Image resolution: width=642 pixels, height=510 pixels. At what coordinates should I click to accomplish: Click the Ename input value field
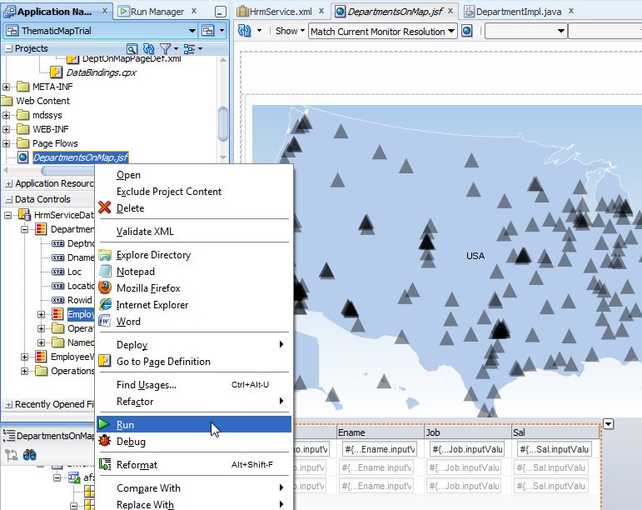tap(380, 449)
